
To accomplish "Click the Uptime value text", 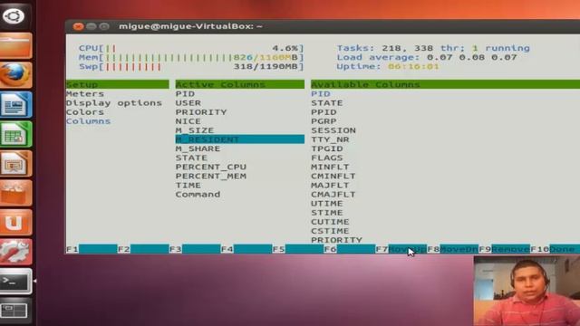I will pyautogui.click(x=413, y=66).
